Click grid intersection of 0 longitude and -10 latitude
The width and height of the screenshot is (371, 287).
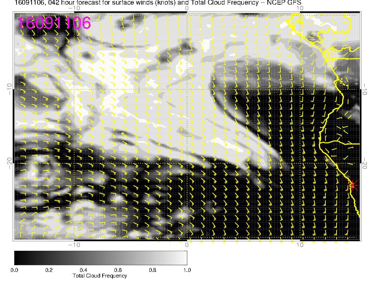click(187, 89)
